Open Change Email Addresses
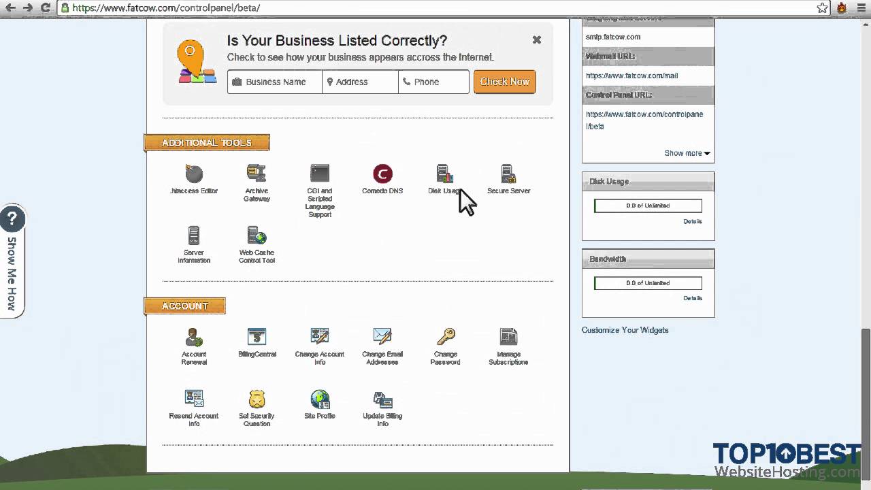 (x=382, y=346)
